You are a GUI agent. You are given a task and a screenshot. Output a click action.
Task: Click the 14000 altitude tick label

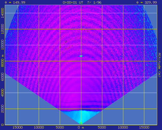[2, 13]
